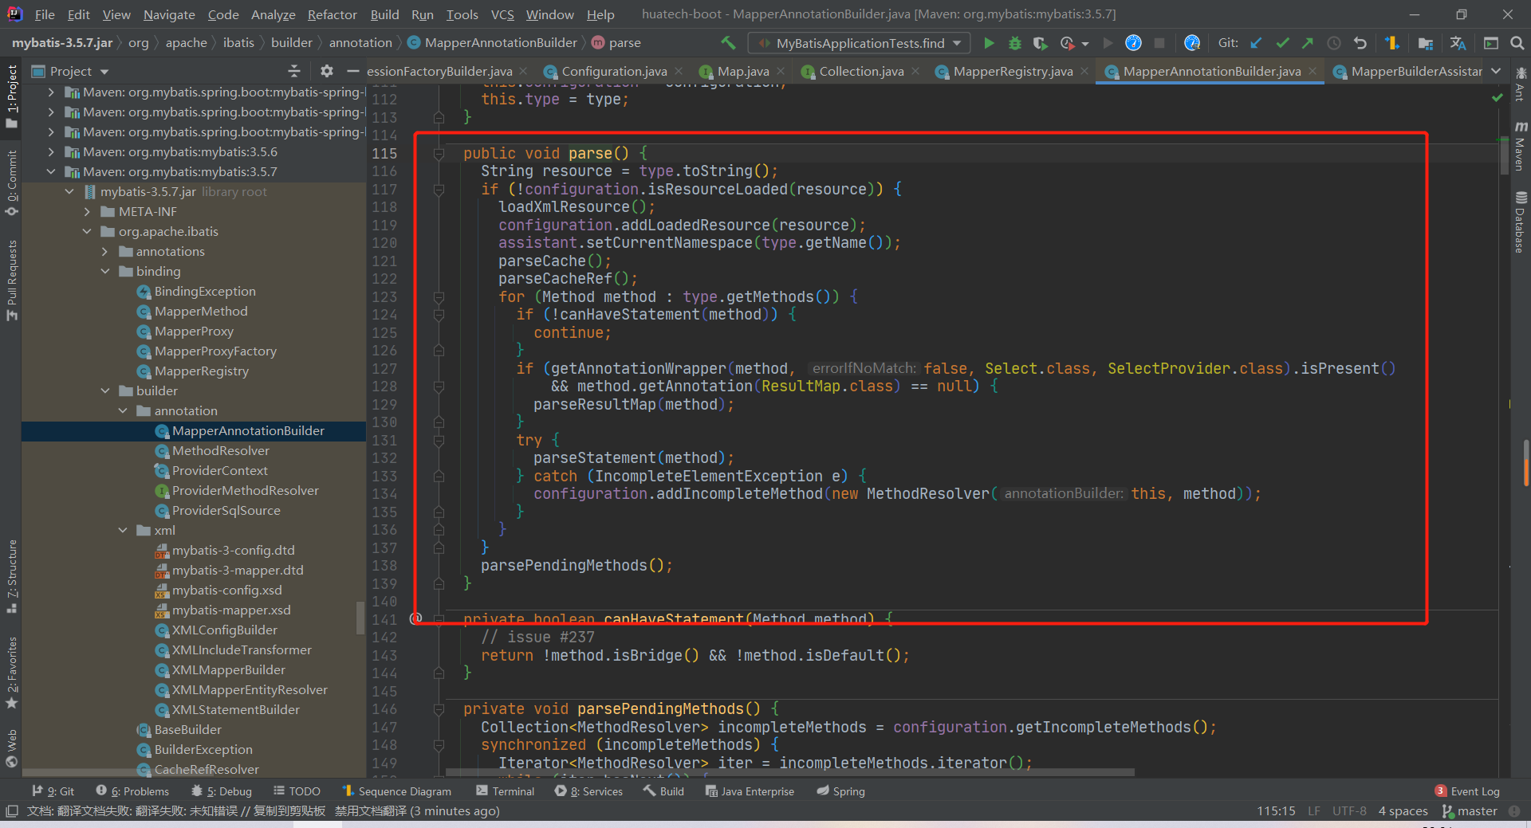
Task: Click the bottom-left tool windows toggle icon
Action: [11, 811]
